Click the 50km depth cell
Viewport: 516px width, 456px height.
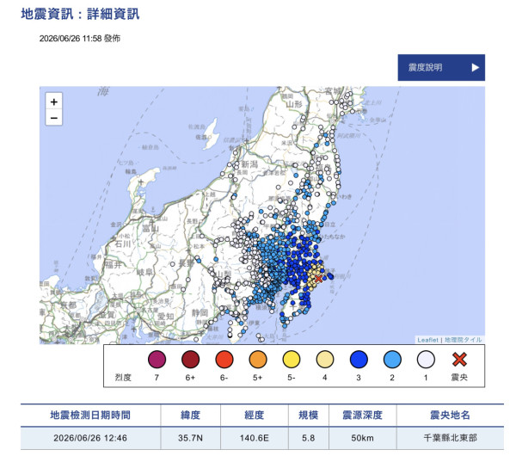click(362, 438)
